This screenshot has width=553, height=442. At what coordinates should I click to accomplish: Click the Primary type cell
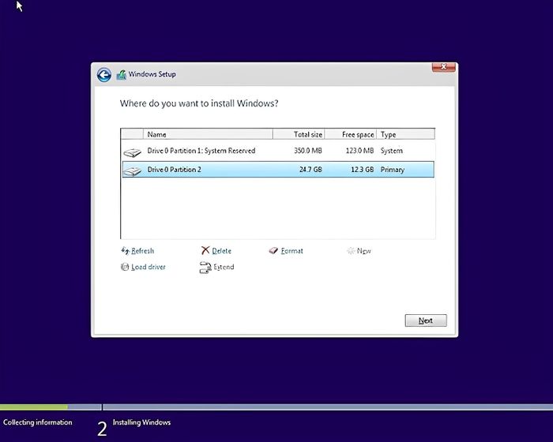392,170
